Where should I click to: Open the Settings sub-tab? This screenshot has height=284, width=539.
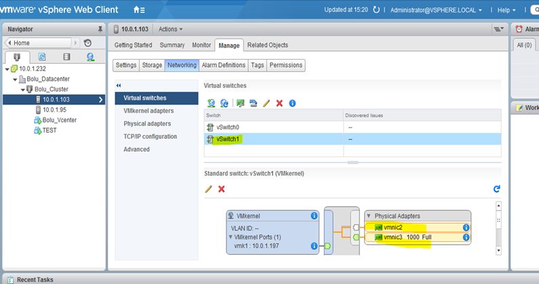(126, 65)
